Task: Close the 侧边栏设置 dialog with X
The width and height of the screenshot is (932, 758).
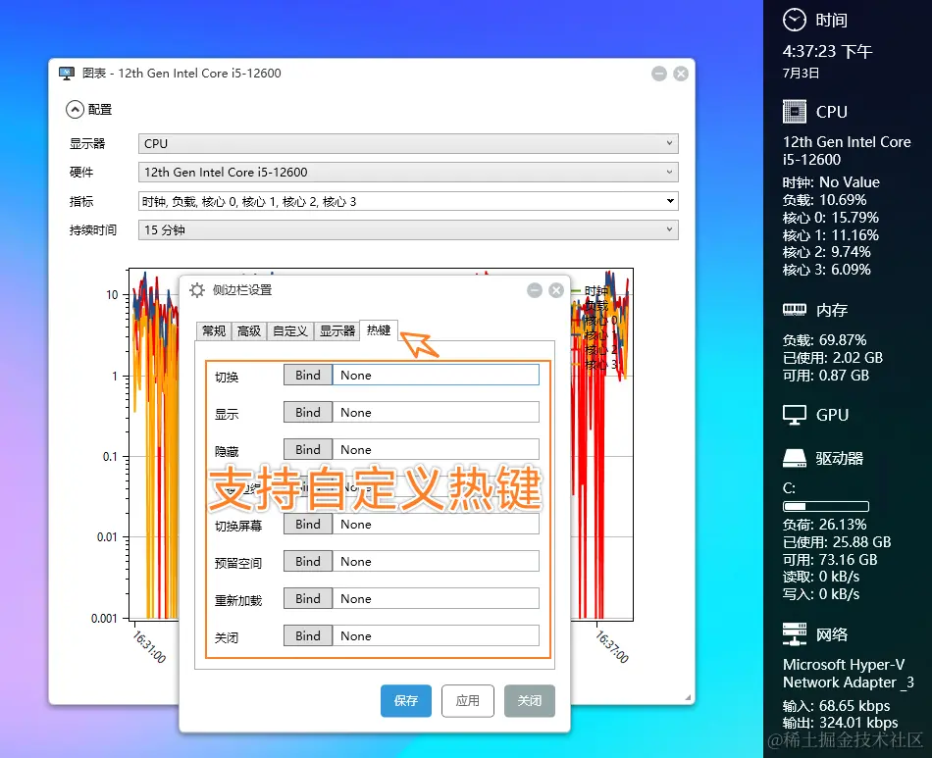Action: [x=556, y=290]
